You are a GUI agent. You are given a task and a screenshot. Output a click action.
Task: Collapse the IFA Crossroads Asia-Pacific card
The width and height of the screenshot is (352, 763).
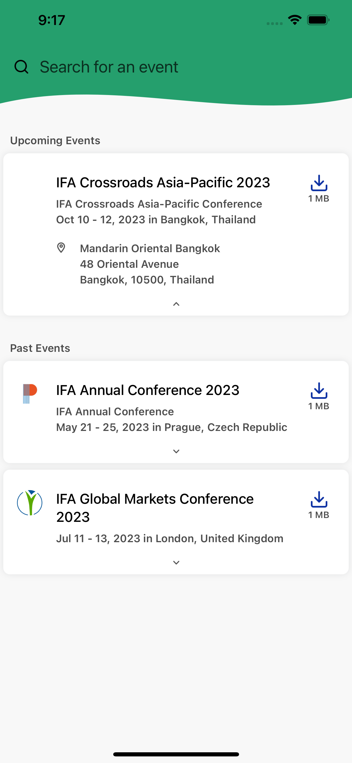coord(176,304)
